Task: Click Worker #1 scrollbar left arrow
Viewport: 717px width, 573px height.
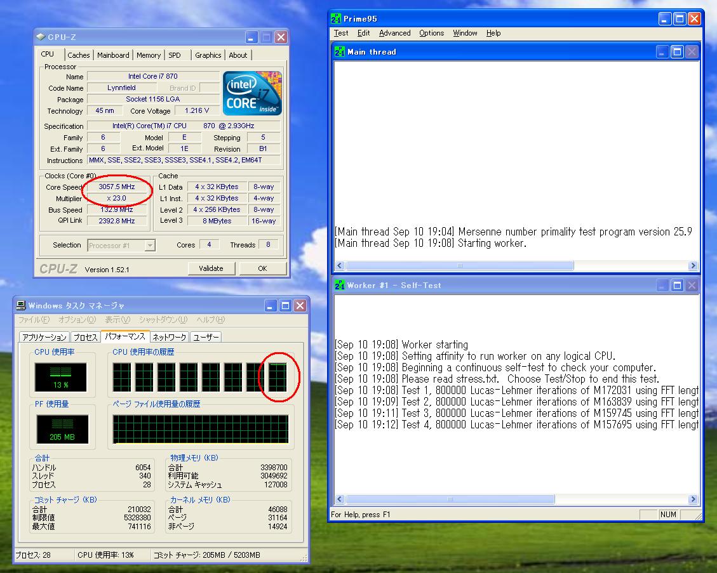Action: click(340, 499)
